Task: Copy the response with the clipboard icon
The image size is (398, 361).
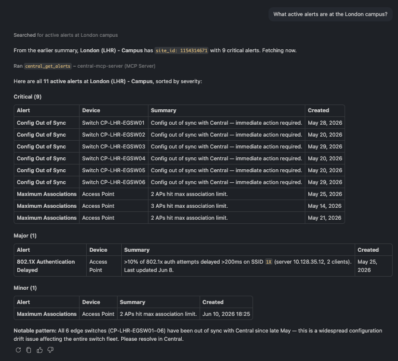Action: pyautogui.click(x=29, y=350)
